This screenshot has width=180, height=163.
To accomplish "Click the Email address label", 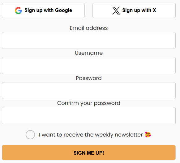I will click(x=89, y=28).
